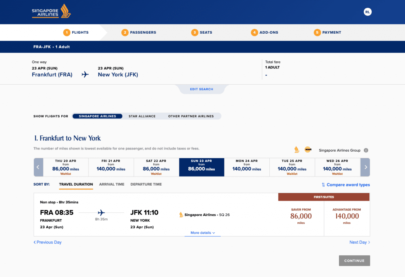Click the JFK 11:10 arrival time
The height and width of the screenshot is (277, 405).
tap(144, 212)
